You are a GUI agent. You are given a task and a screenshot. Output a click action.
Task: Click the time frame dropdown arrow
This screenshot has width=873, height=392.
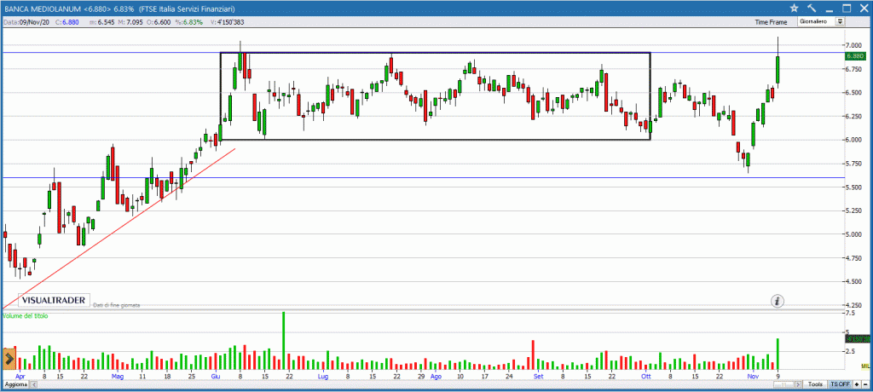840,21
